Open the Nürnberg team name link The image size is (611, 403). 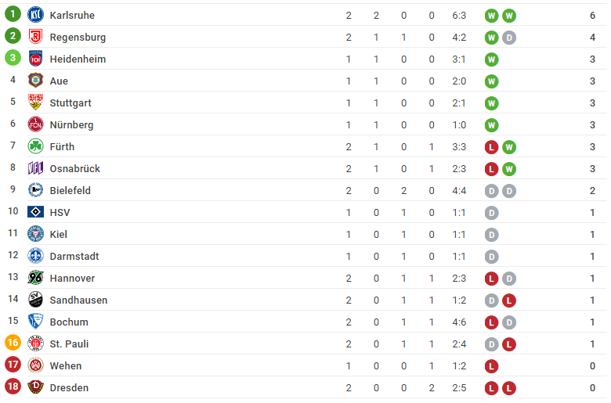pos(72,125)
